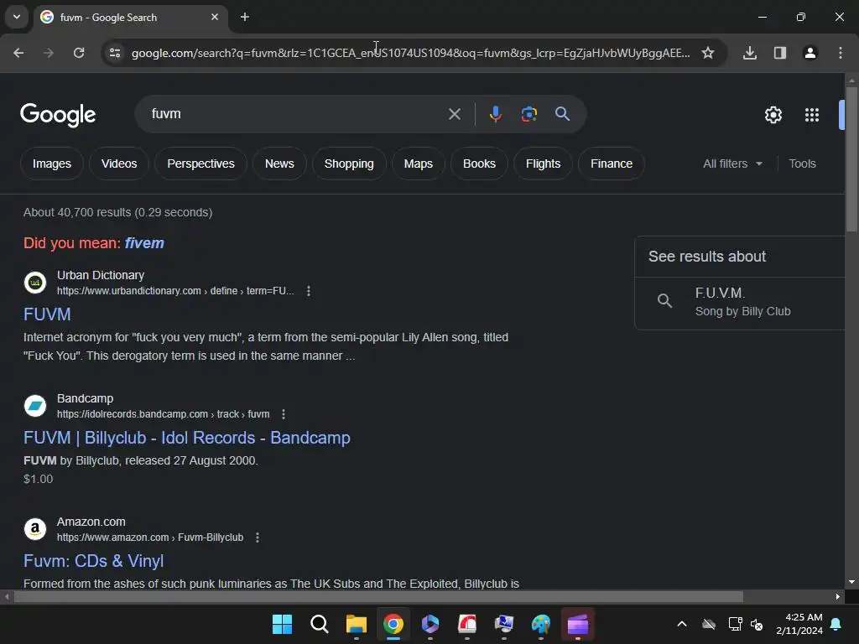
Task: Click F.U.V.M. Song by Billy Club
Action: pos(740,302)
